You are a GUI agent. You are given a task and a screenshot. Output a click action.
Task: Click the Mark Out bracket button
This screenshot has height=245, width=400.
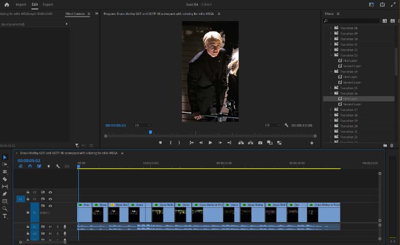tap(179, 143)
